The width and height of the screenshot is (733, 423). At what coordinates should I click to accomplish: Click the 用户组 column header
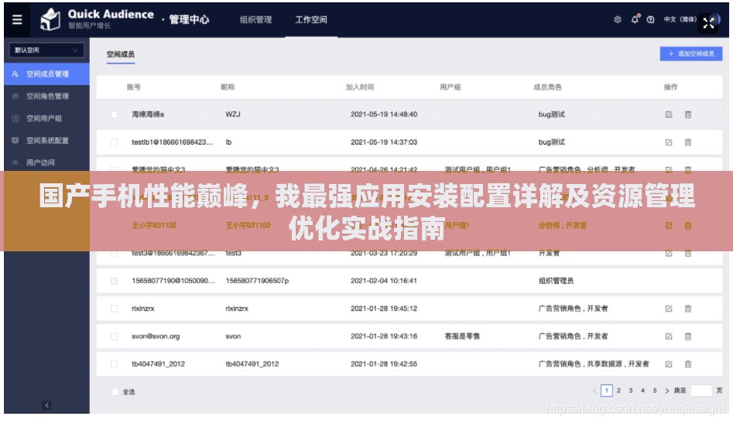pyautogui.click(x=450, y=87)
